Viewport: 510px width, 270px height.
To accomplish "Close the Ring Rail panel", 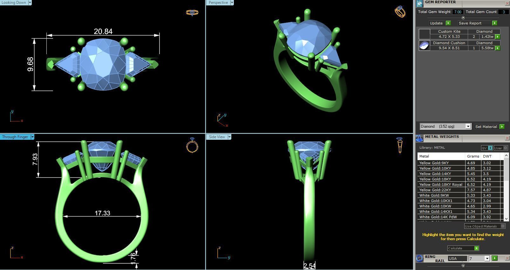I will click(507, 258).
